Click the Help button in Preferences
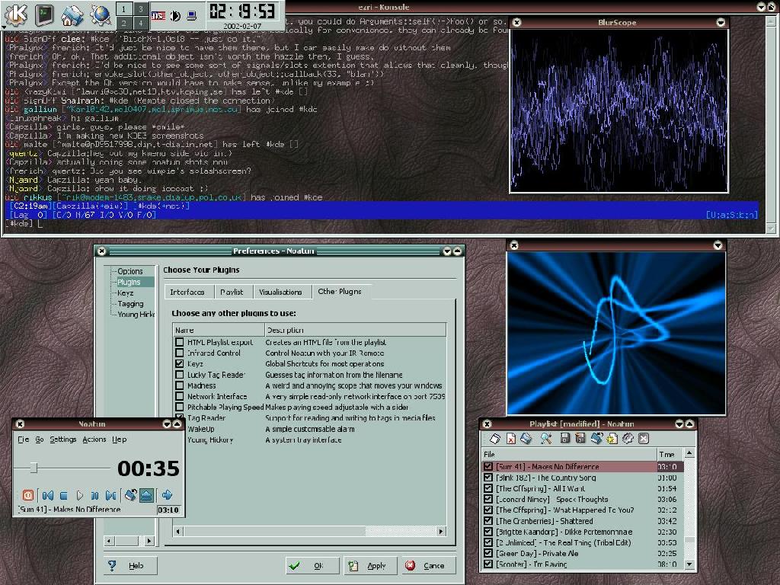780x585 pixels. (130, 566)
